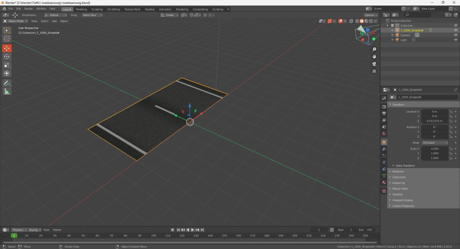Screen dimensions: 460x249
Task: Click the Scale X value field
Action: [435, 149]
